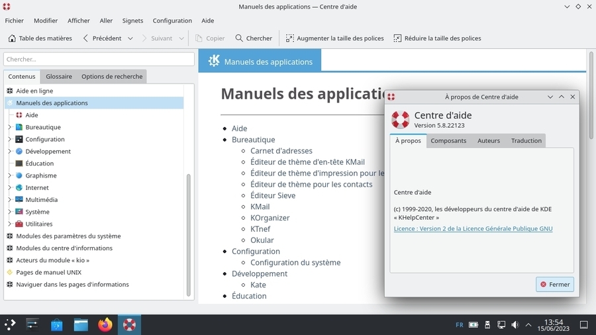Go back with the Précédent arrow

coord(85,38)
